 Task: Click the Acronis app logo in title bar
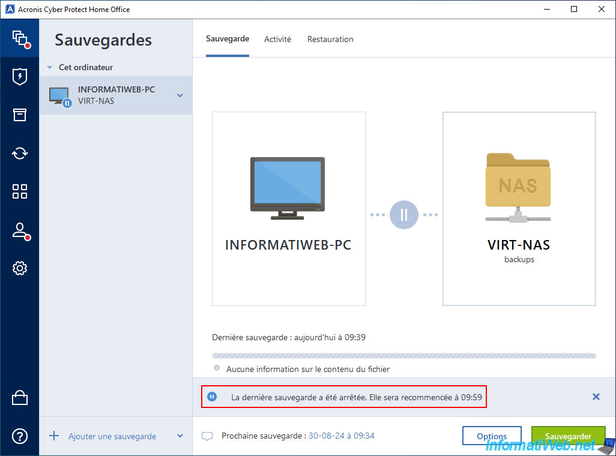click(x=10, y=9)
